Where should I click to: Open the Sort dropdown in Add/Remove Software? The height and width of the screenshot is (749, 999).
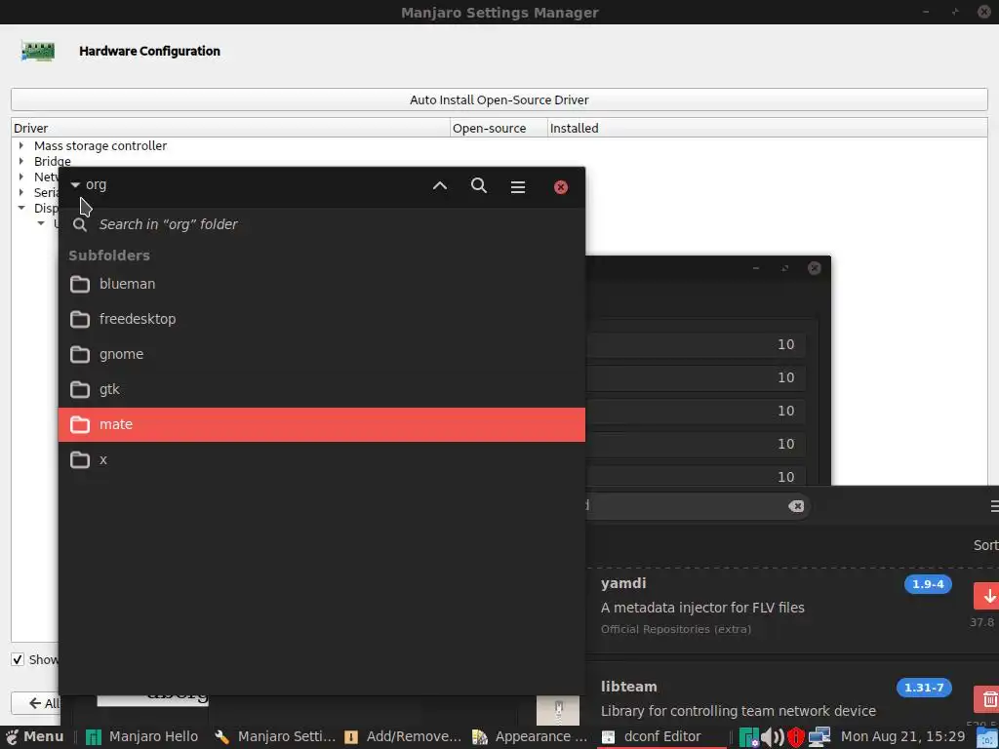pyautogui.click(x=985, y=545)
